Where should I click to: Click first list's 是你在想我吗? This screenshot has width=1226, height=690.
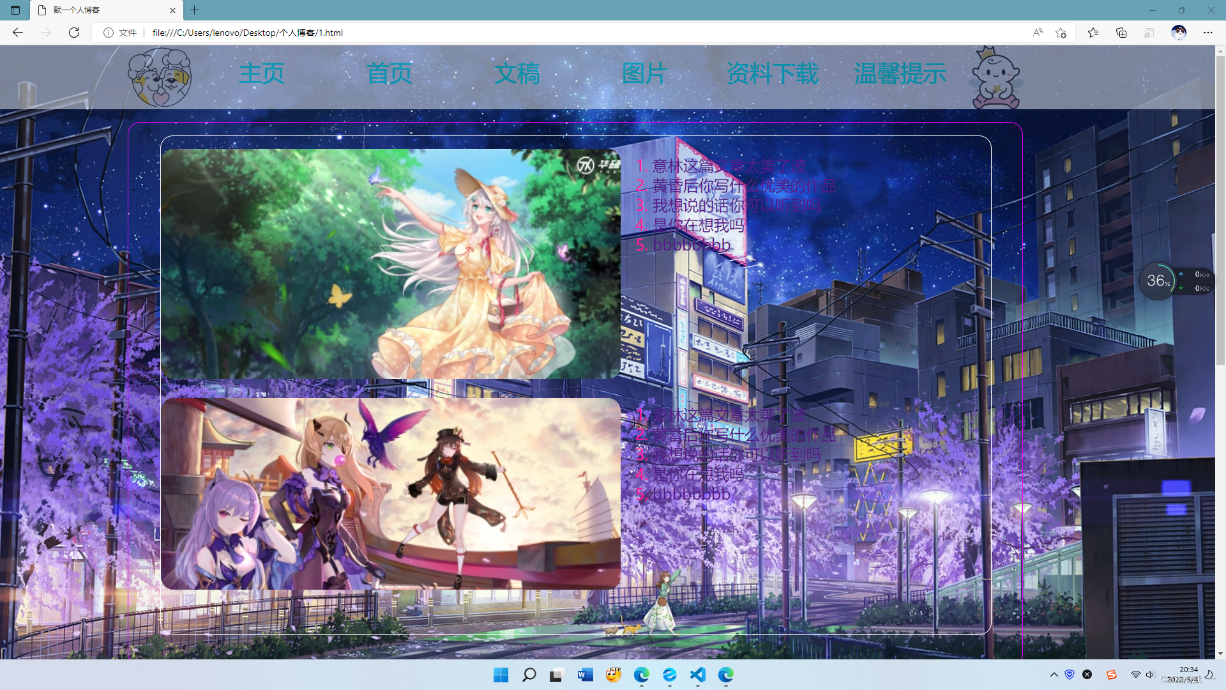coord(699,226)
